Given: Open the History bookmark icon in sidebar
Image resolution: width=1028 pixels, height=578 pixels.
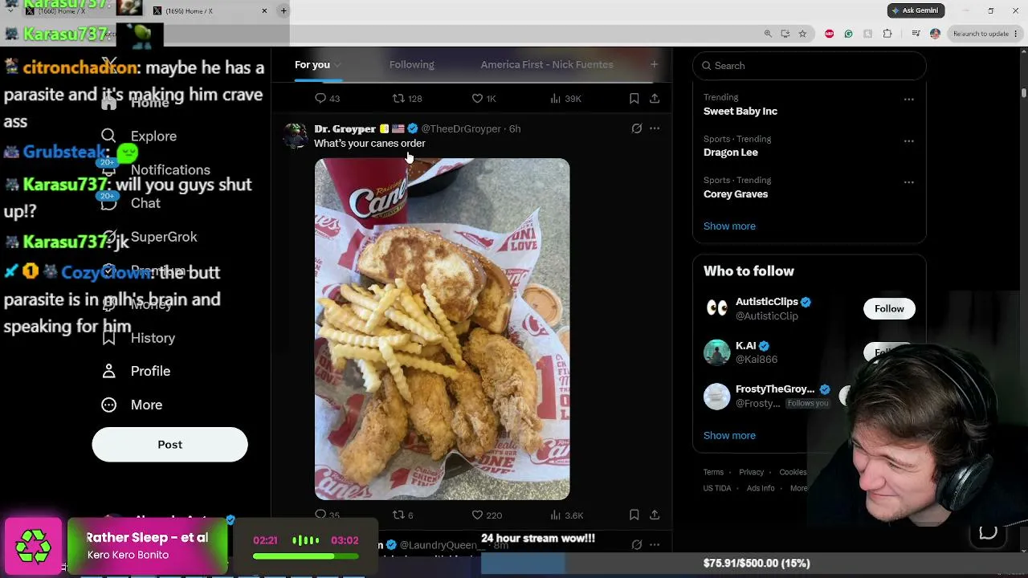Looking at the screenshot, I should (x=108, y=338).
